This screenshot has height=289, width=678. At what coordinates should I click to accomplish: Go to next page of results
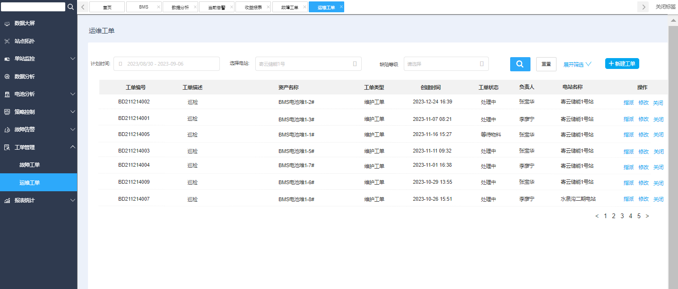click(647, 216)
